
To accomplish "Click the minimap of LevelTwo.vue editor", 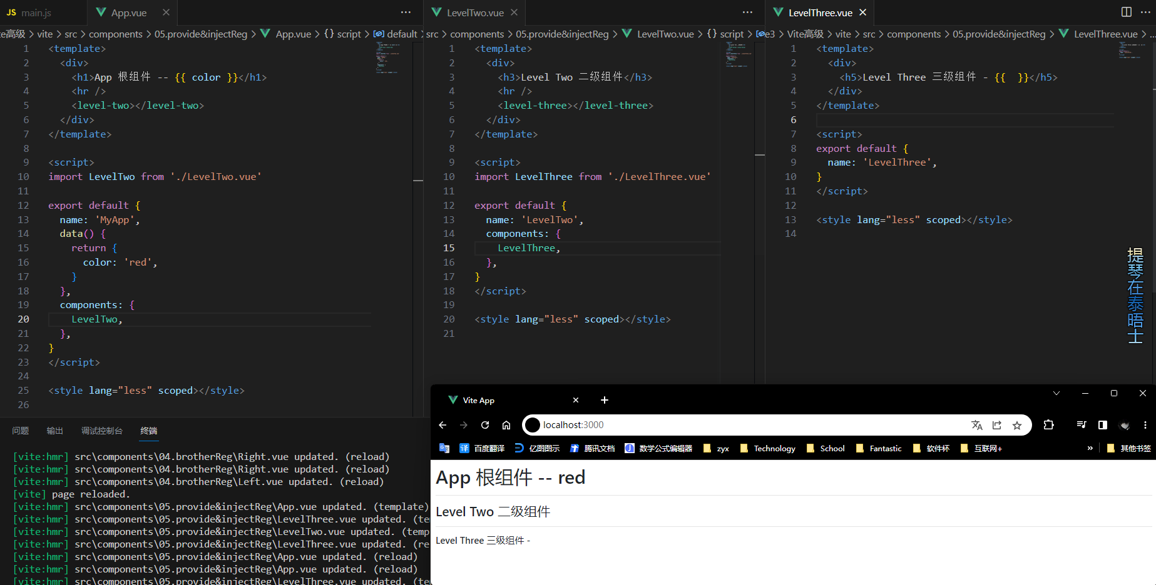I will [739, 56].
